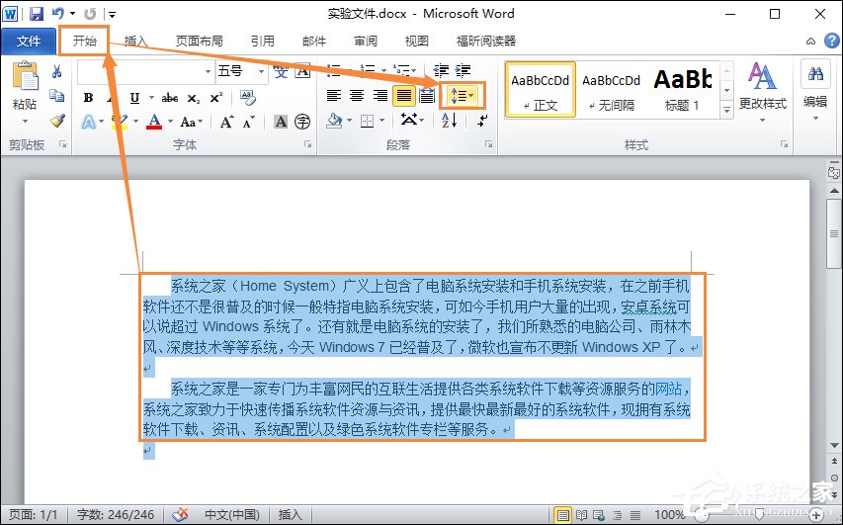This screenshot has height=525, width=843.
Task: Click the Subscript X₂ icon
Action: point(193,97)
